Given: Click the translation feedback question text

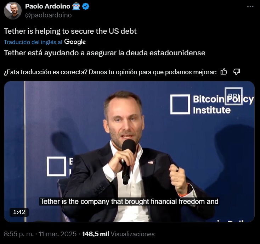Looking at the screenshot, I should 110,72.
